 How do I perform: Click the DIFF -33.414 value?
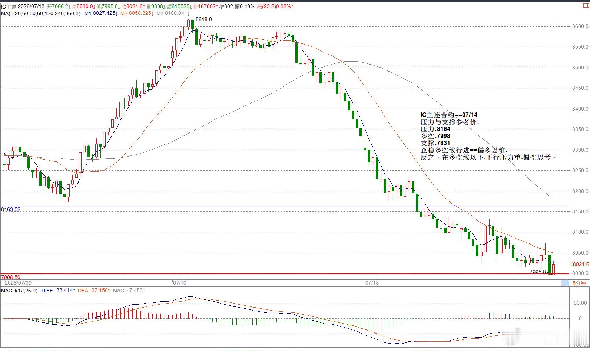point(59,291)
